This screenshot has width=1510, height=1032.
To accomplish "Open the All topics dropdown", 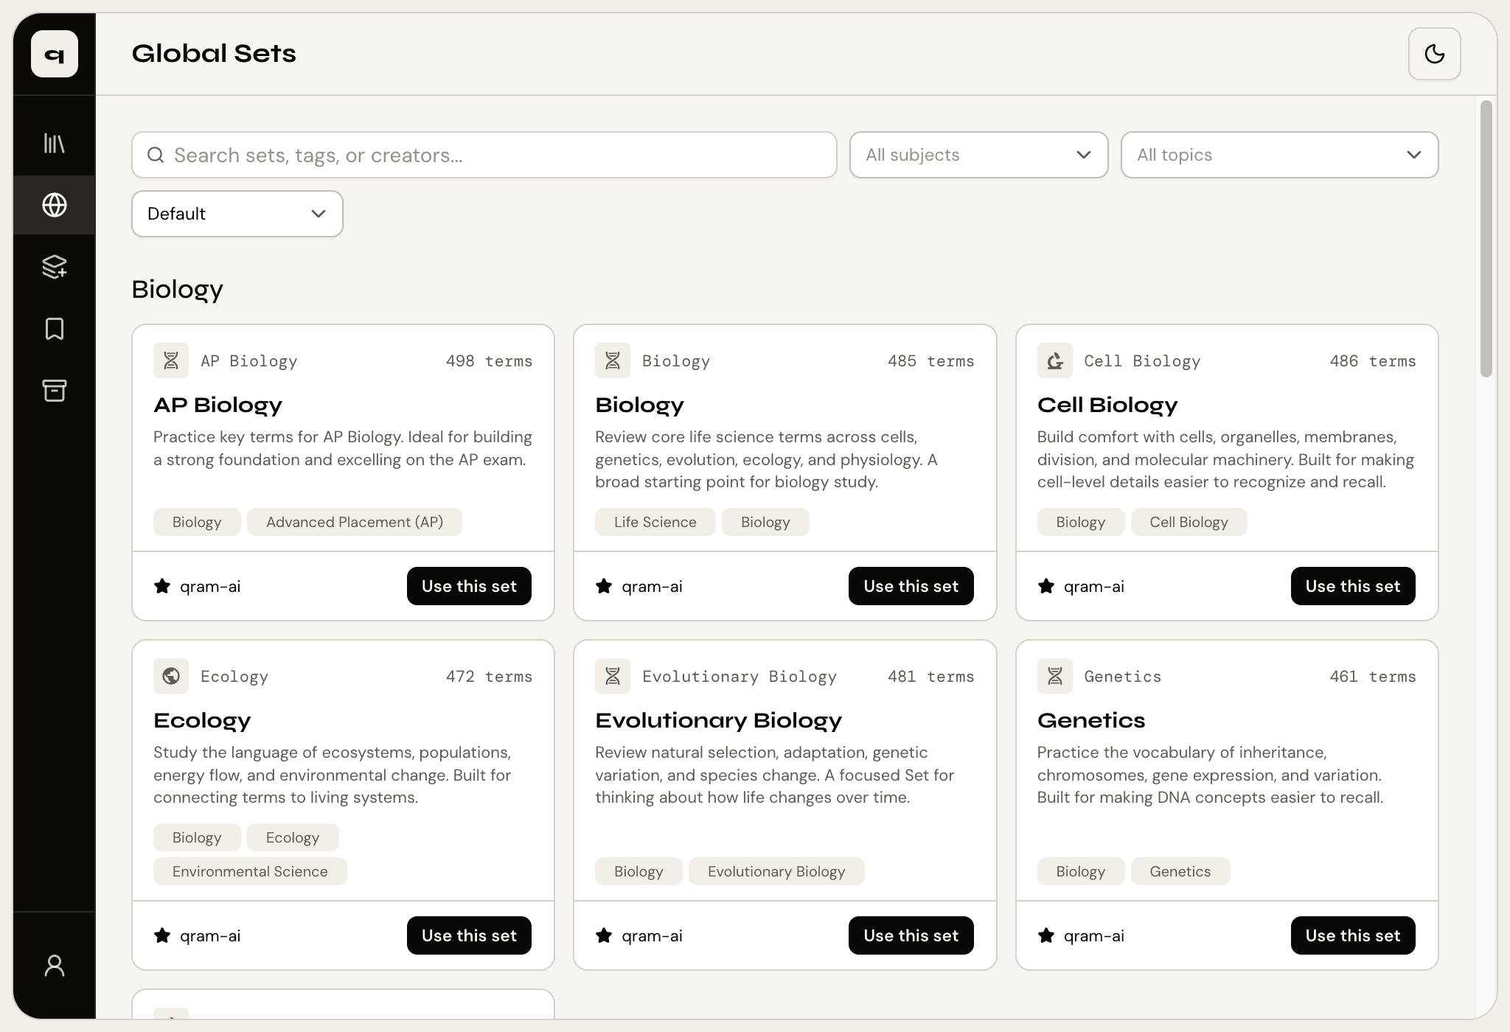I will (x=1279, y=155).
